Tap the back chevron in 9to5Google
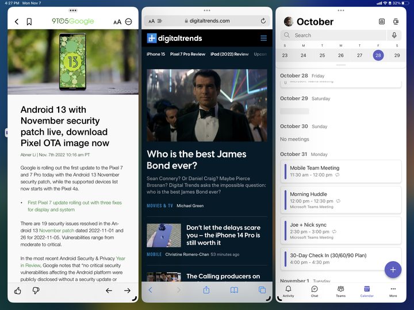This screenshot has height=310, width=414. click(17, 22)
